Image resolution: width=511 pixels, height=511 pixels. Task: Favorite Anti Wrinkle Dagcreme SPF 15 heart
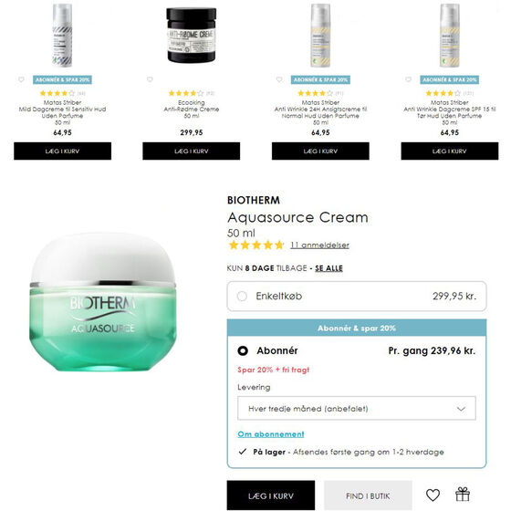coord(409,79)
